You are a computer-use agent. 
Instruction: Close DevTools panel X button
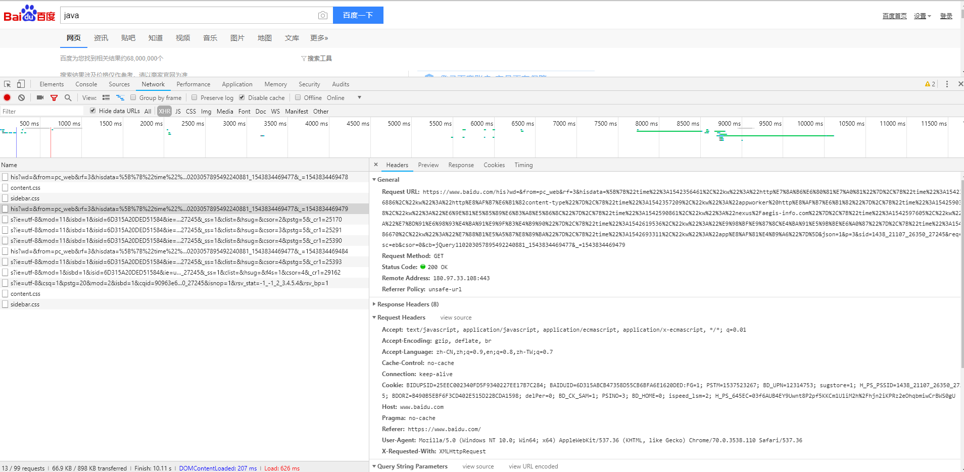click(960, 84)
